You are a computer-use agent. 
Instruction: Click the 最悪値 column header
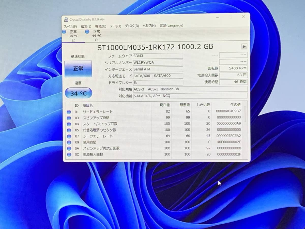click(181, 105)
